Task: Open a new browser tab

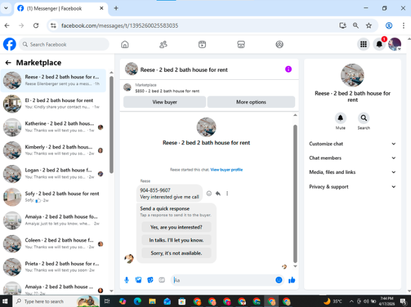Action: coord(116,8)
